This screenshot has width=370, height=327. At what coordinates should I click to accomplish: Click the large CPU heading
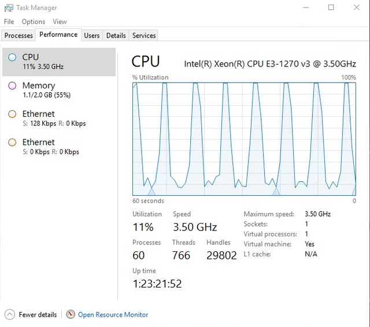146,62
